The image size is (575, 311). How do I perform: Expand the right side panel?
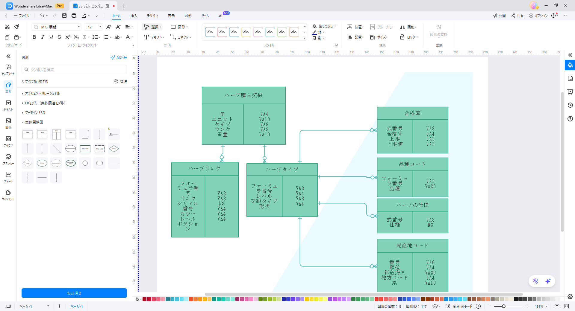[570, 55]
